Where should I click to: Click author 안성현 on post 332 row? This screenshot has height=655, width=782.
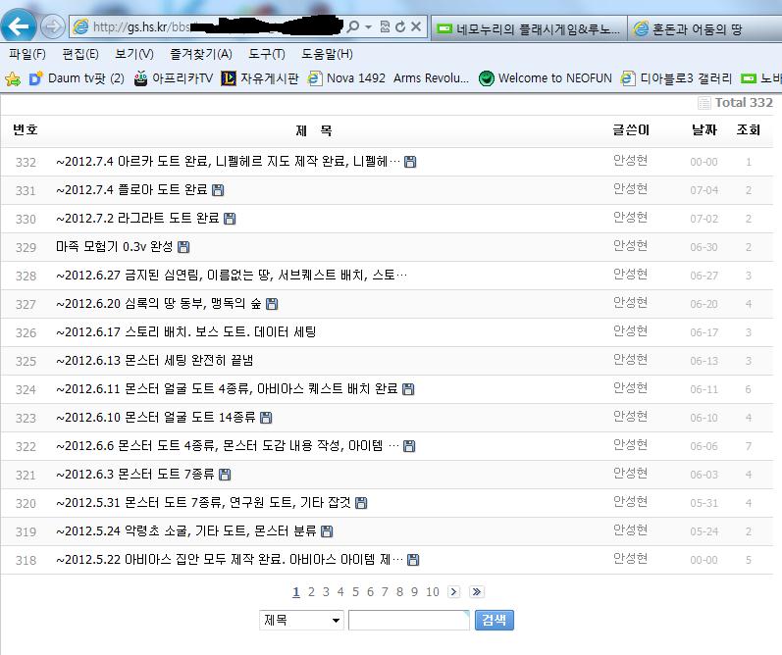click(x=630, y=161)
